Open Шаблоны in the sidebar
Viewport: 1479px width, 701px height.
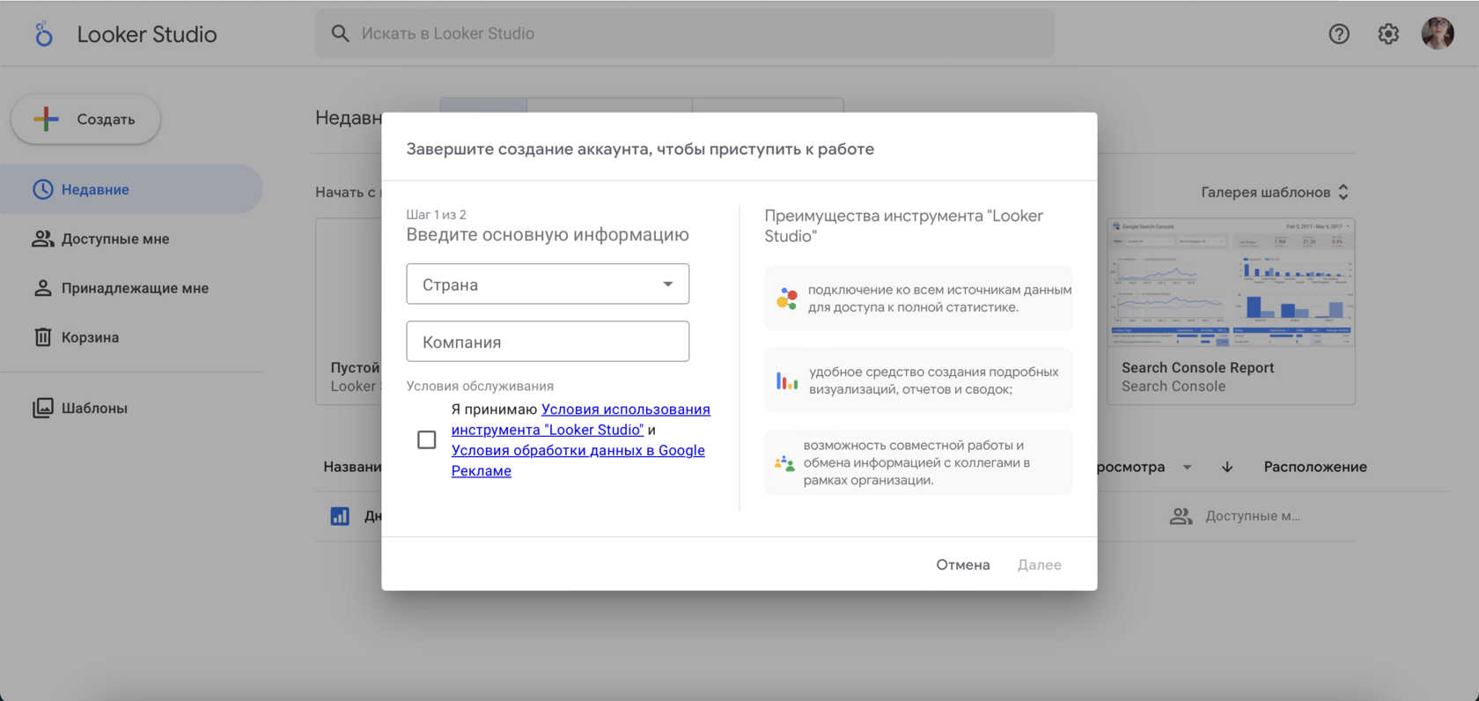131,408
